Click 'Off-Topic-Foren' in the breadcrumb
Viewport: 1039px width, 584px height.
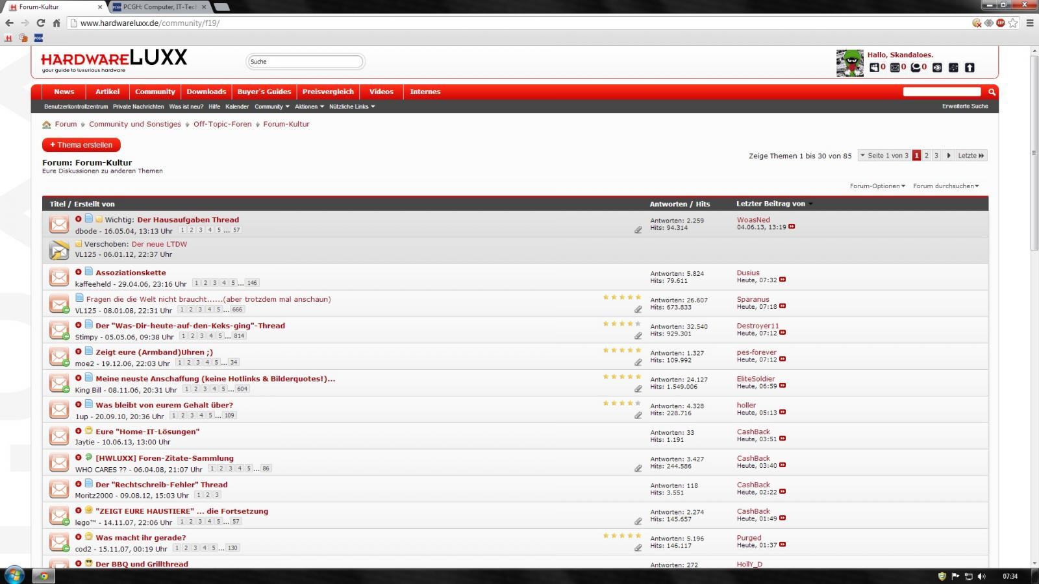(x=222, y=124)
